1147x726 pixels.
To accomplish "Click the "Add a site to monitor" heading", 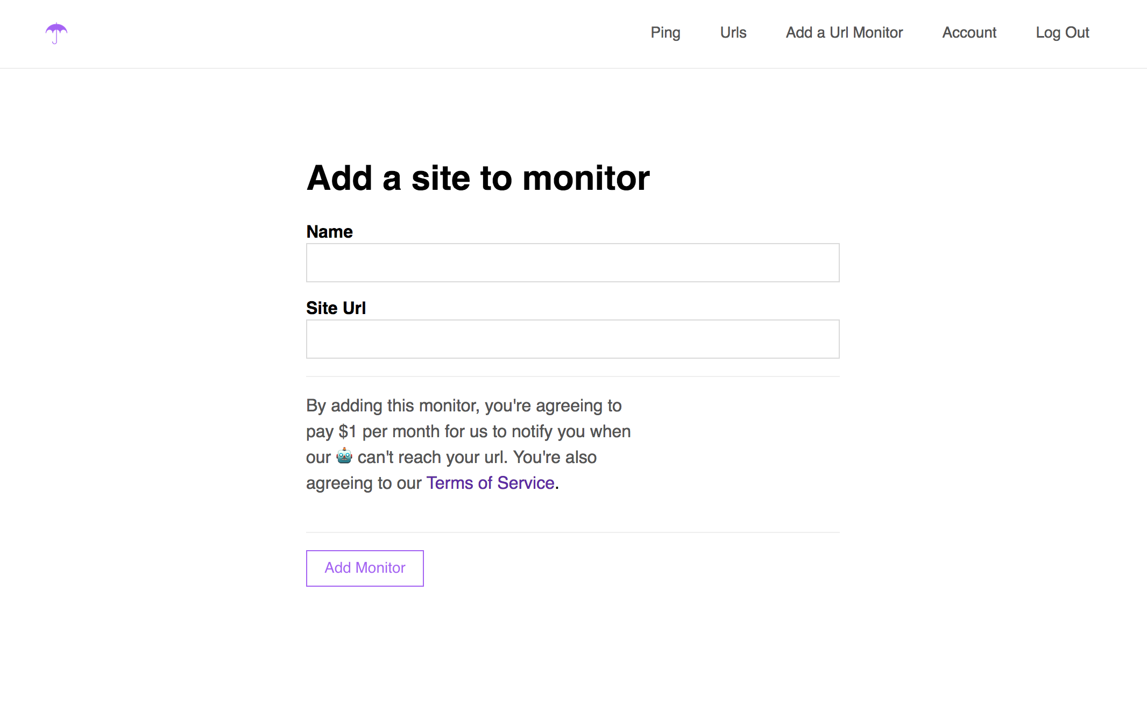I will pos(478,178).
